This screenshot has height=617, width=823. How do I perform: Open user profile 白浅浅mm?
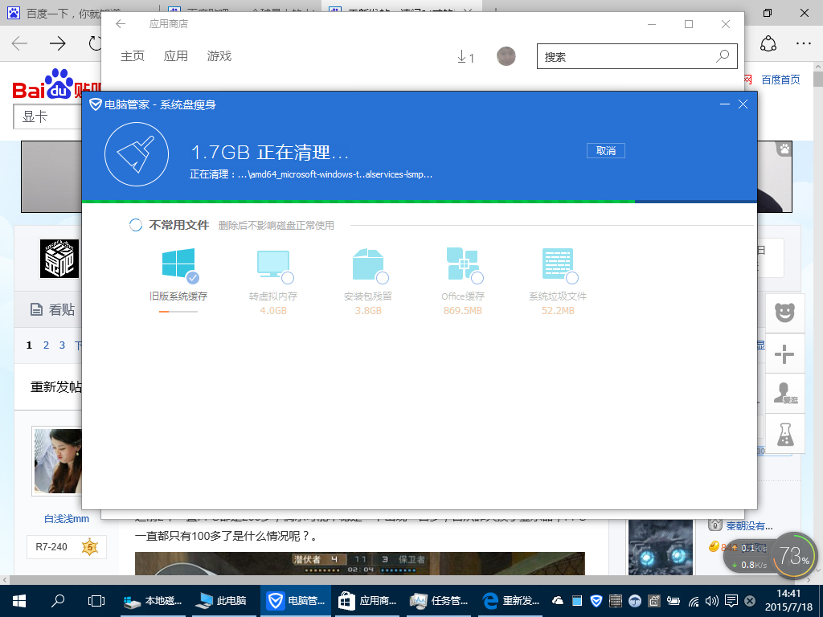(x=67, y=519)
